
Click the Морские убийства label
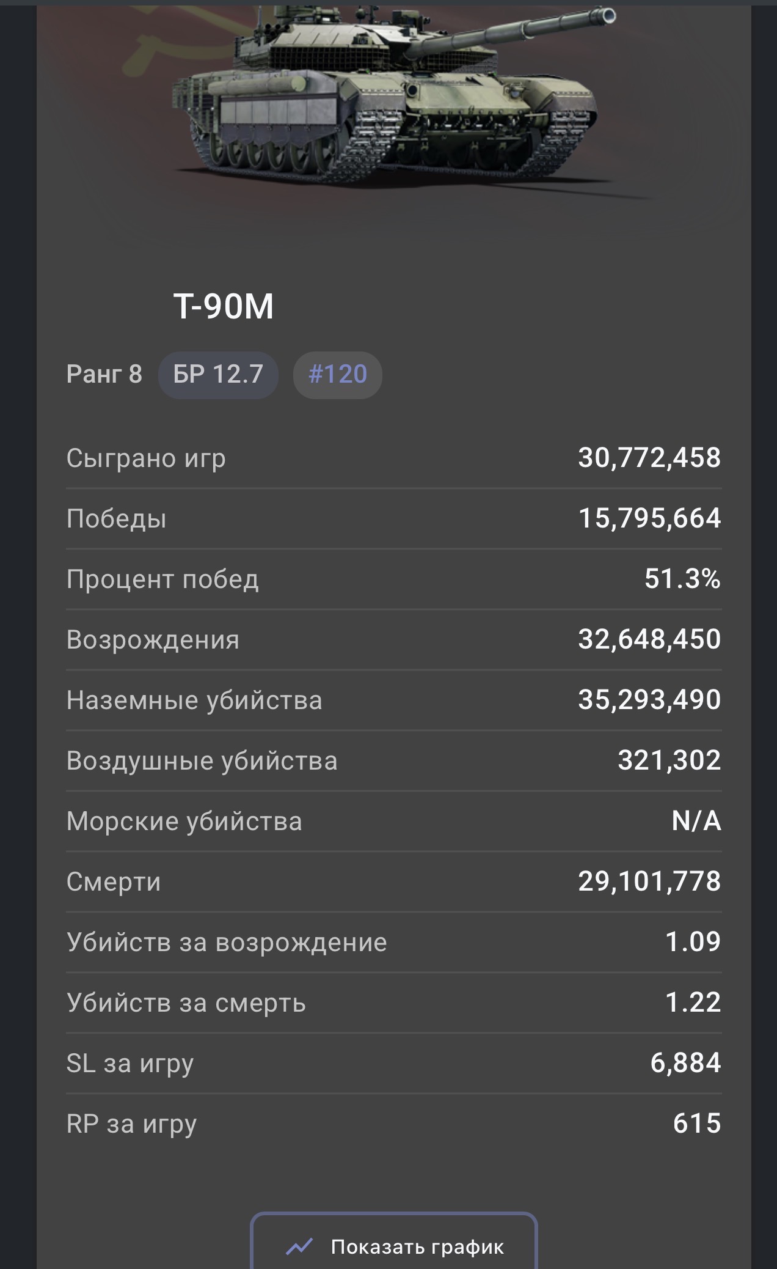184,822
